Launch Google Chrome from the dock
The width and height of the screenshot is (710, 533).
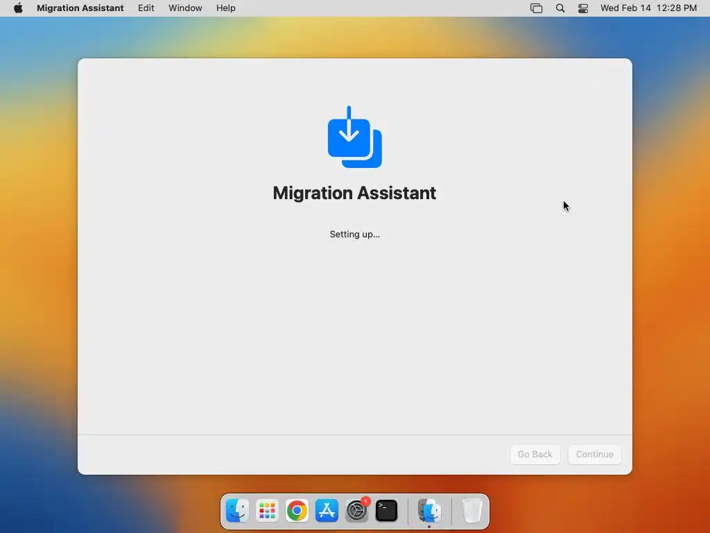297,511
